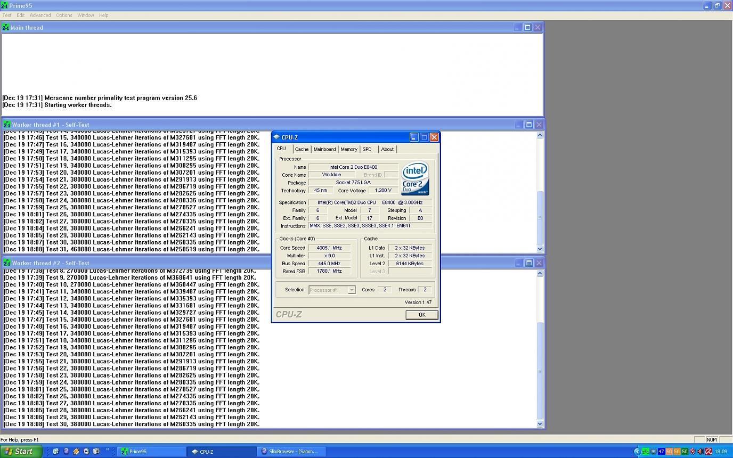
Task: Click the 'Test 30' 18:08 line in Worker #2
Action: pyautogui.click(x=132, y=424)
